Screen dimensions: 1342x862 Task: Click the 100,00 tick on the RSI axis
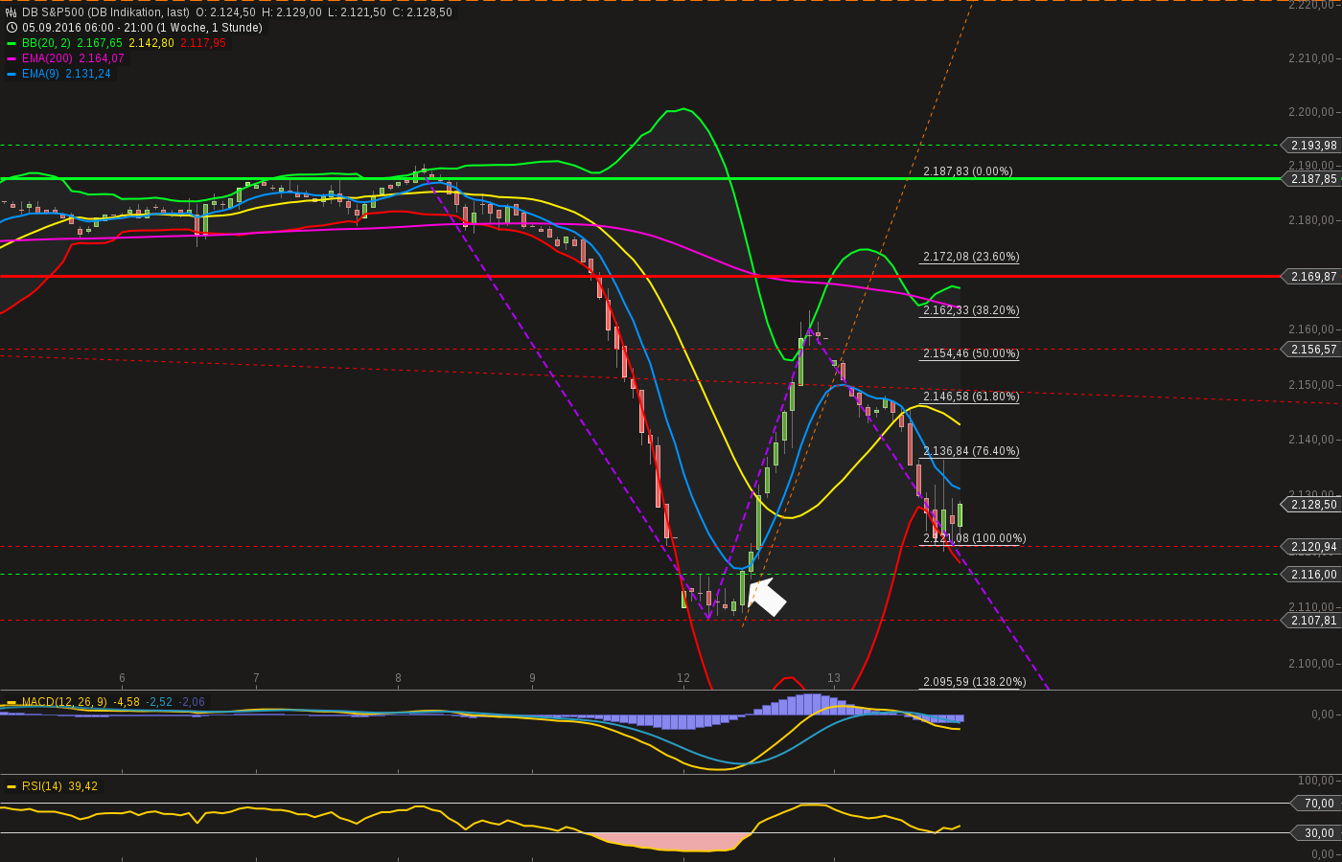point(1317,782)
